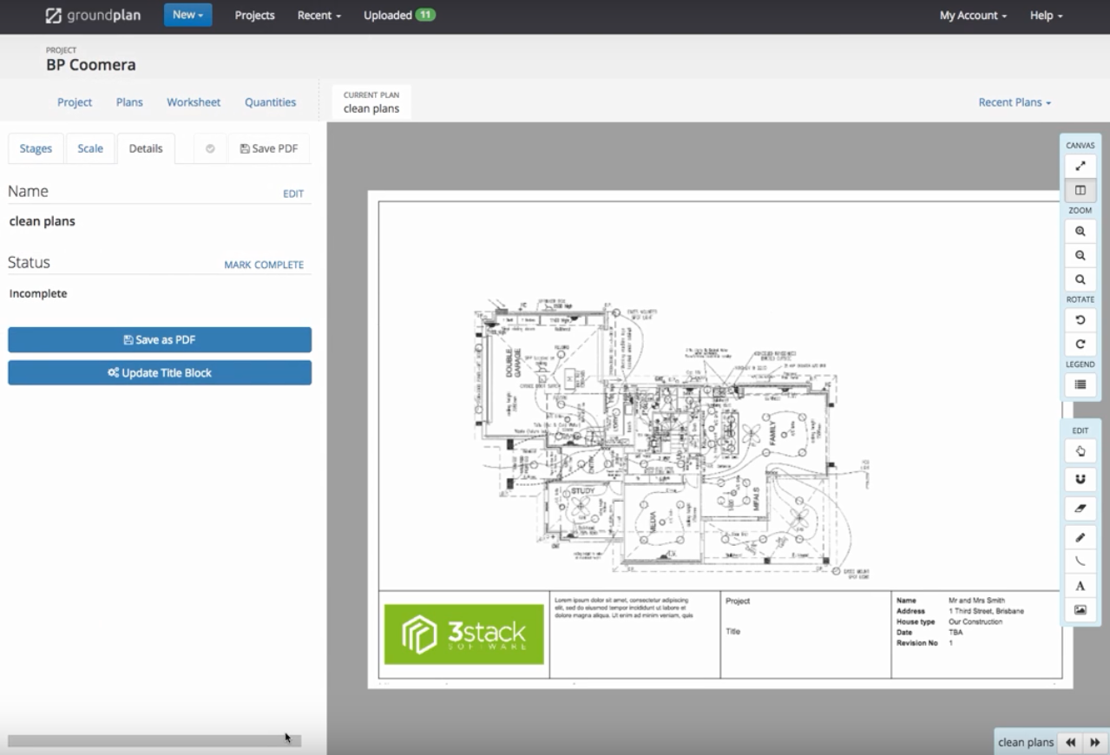Switch to the Scale tab
Image resolution: width=1110 pixels, height=755 pixels.
pyautogui.click(x=90, y=148)
